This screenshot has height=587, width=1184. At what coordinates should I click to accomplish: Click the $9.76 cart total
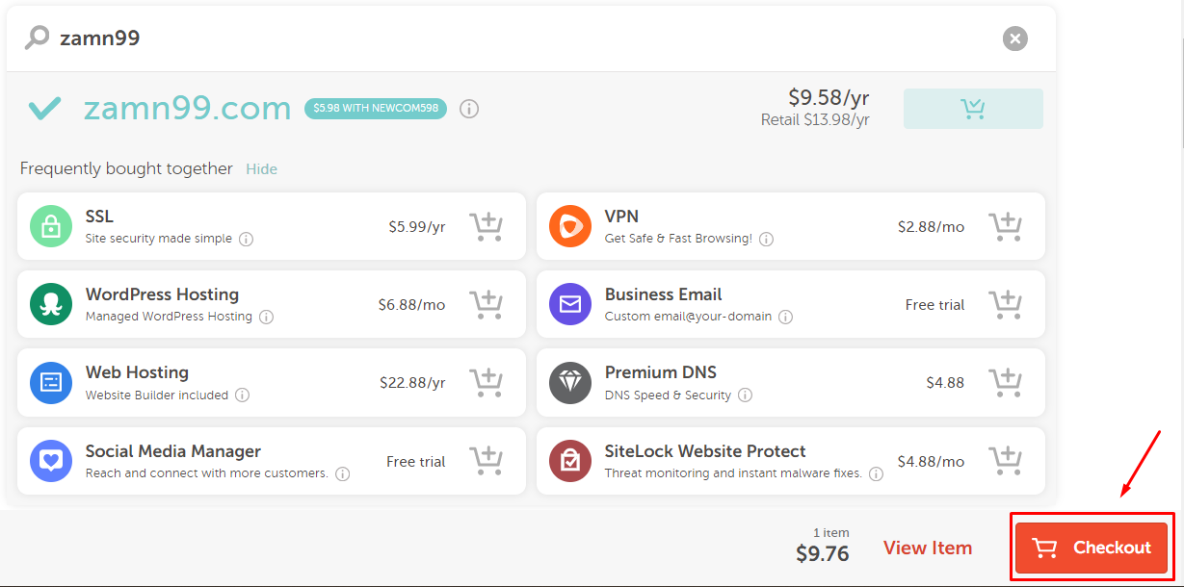[822, 554]
